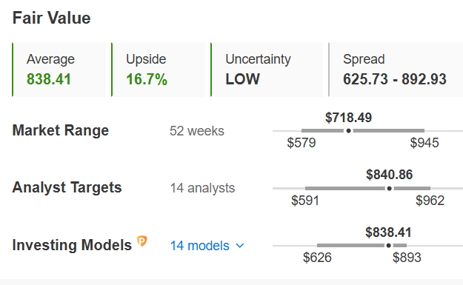Screen dimensions: 463x285
Task: Click the $579 market range low label
Action: [x=302, y=143]
